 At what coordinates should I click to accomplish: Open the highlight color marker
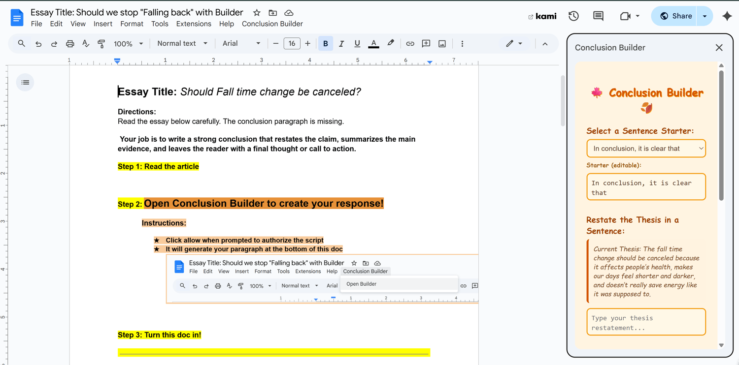point(391,44)
